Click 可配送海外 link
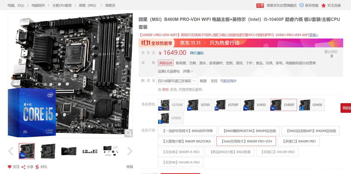 tap(228, 81)
